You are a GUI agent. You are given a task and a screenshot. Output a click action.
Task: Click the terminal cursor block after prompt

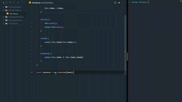[x=148, y=2]
